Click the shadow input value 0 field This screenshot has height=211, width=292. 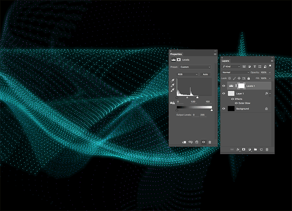[180, 102]
